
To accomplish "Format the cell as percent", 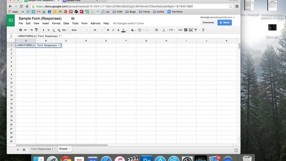I will pos(49,30).
